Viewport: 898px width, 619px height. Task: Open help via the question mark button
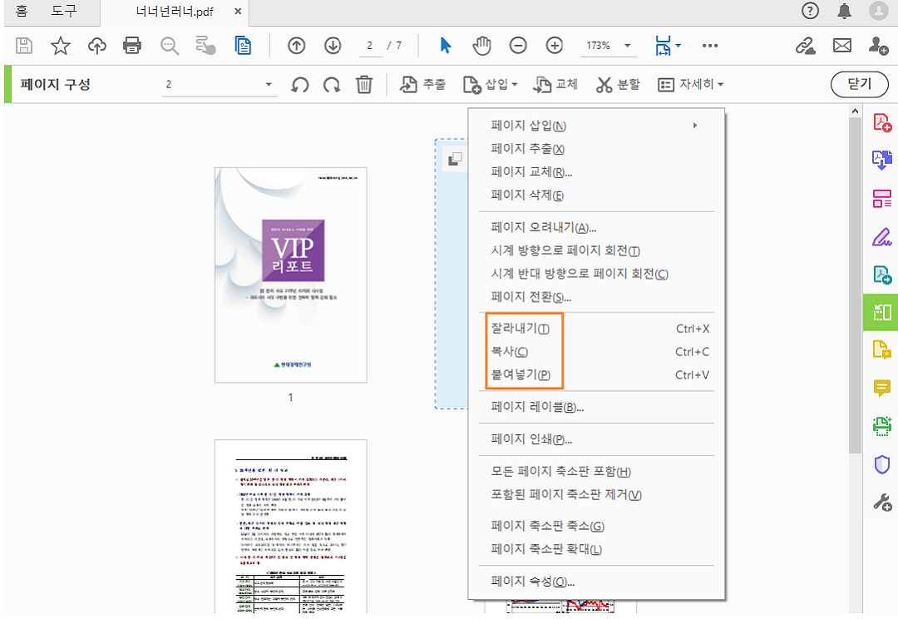click(x=810, y=12)
